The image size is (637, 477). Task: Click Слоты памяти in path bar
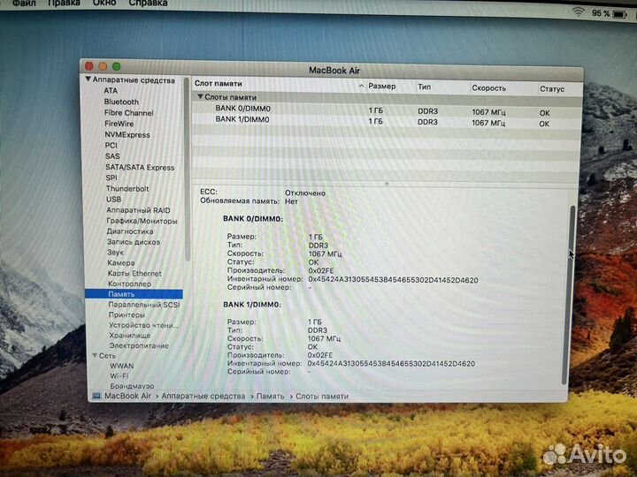click(322, 397)
